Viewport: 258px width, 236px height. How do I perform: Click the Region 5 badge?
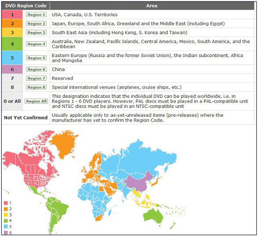(x=36, y=58)
